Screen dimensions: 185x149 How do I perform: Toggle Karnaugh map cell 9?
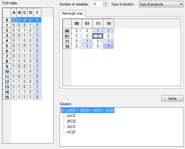(87, 46)
